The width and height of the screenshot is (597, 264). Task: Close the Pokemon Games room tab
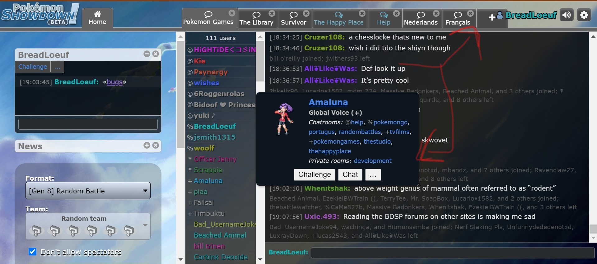[x=232, y=13]
